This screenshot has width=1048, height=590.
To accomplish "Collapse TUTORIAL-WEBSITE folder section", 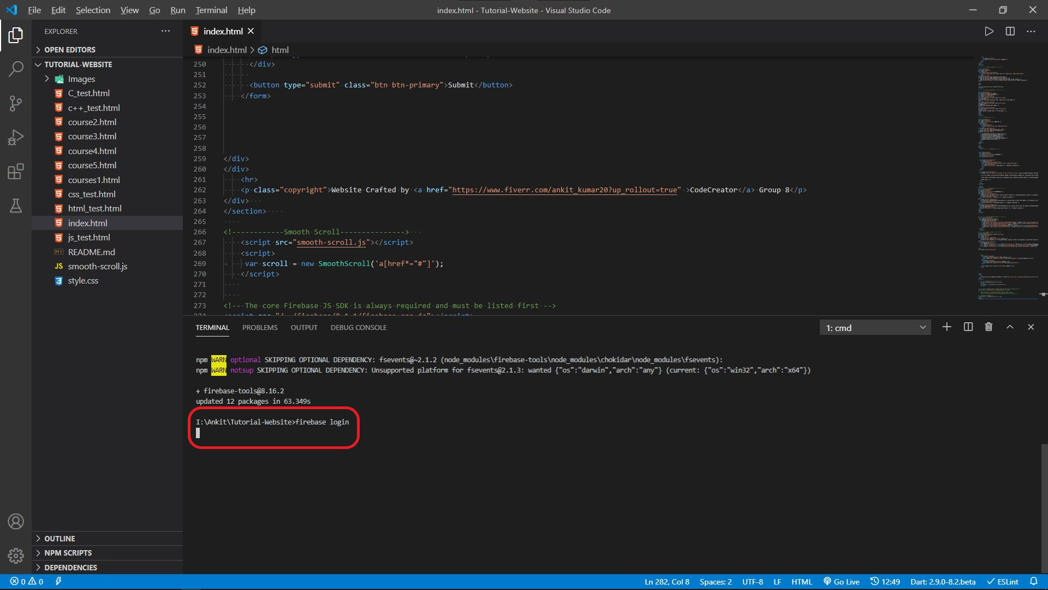I will click(x=107, y=64).
